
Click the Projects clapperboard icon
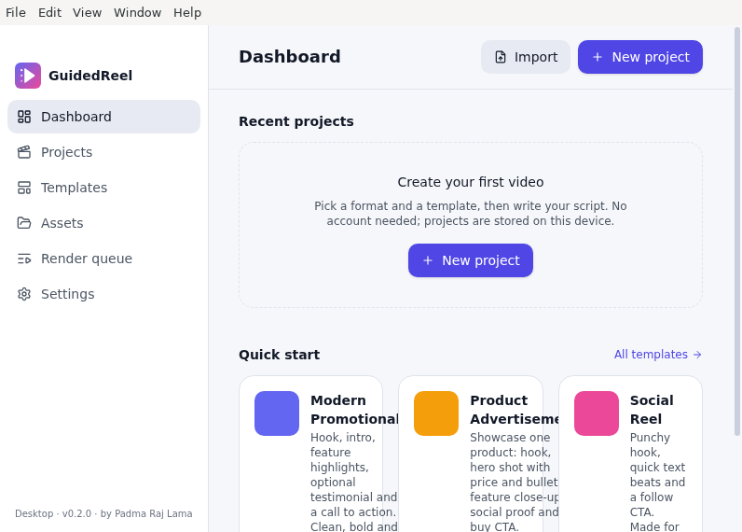tap(24, 152)
